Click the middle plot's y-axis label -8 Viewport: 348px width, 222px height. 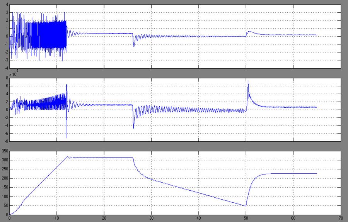[6, 142]
